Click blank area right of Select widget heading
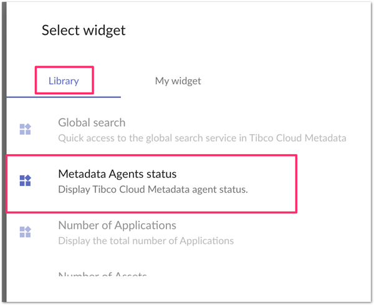The height and width of the screenshot is (305, 374). click(249, 30)
